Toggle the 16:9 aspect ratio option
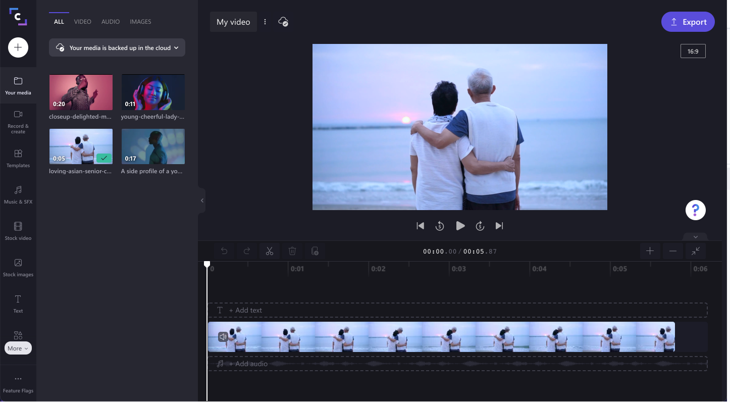 coord(693,51)
